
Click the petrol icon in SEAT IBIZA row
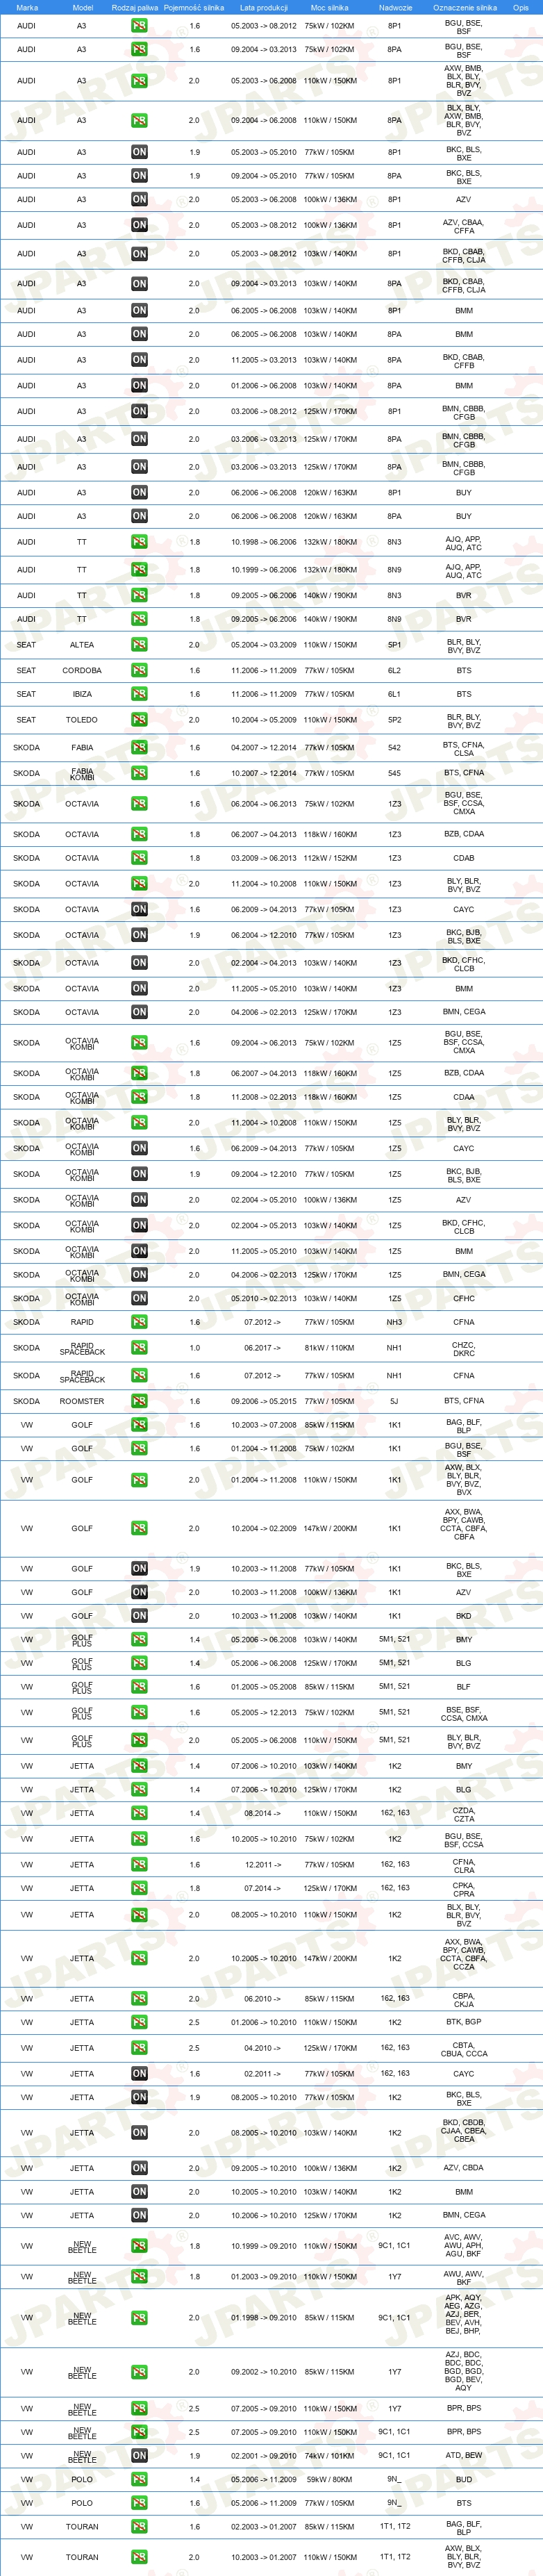coord(139,694)
